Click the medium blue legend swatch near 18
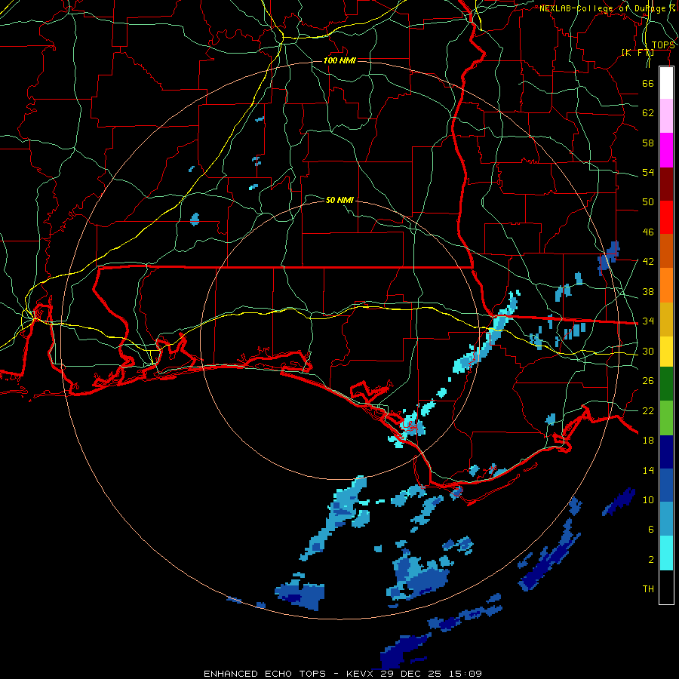 (x=666, y=485)
